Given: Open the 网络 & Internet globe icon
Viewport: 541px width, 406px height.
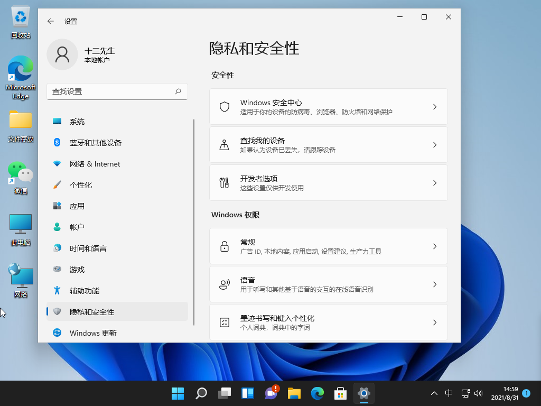Looking at the screenshot, I should click(57, 164).
